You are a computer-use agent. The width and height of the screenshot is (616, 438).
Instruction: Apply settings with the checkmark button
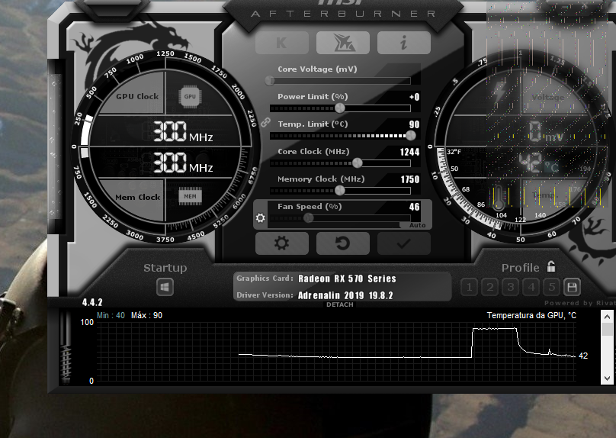pos(403,243)
